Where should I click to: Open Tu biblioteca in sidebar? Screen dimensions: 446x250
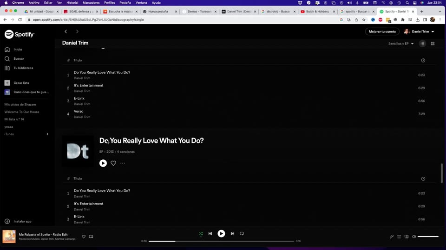pos(19,68)
